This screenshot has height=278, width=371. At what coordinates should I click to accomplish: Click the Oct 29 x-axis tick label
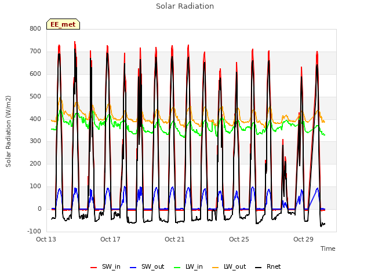pos(304,239)
